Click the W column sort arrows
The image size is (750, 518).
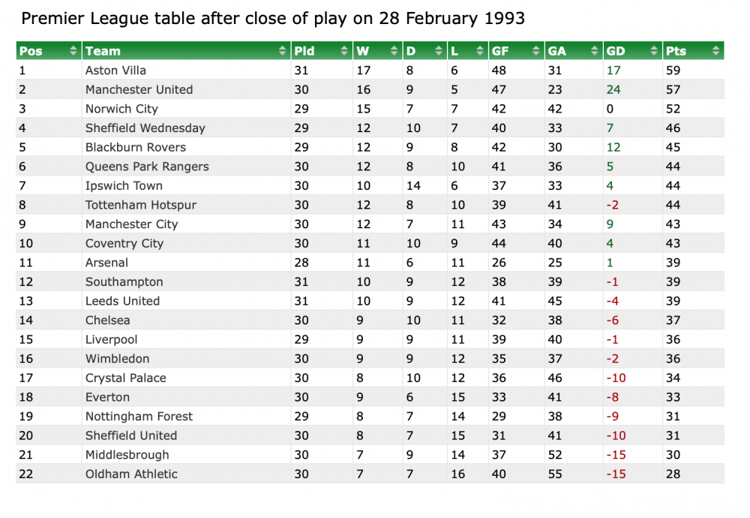[x=394, y=51]
